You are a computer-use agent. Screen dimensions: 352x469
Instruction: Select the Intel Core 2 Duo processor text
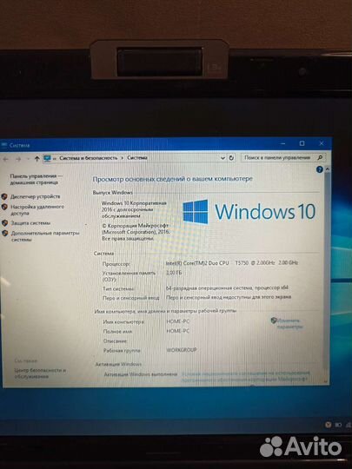[232, 263]
